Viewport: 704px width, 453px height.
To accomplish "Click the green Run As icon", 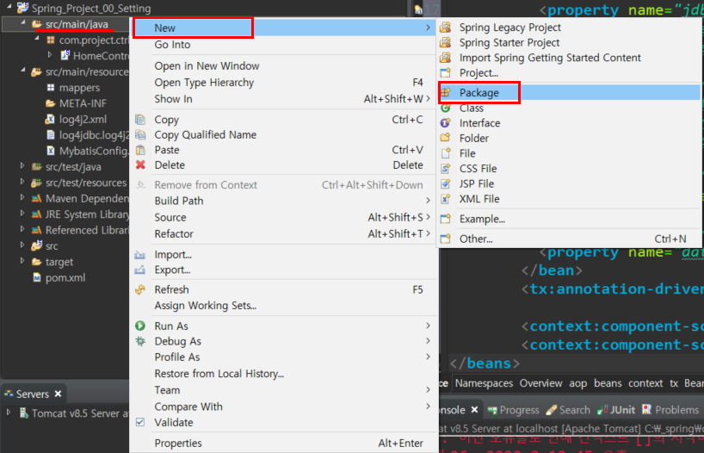I will (140, 326).
